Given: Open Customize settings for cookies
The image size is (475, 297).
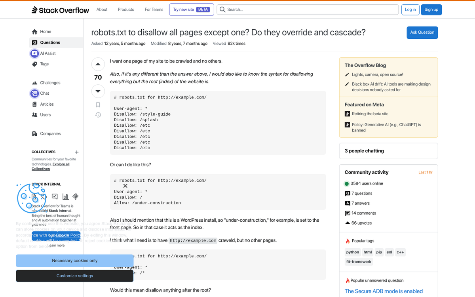Looking at the screenshot, I should pyautogui.click(x=74, y=276).
